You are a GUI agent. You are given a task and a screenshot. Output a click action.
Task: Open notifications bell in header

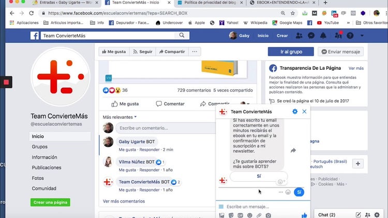(x=323, y=36)
